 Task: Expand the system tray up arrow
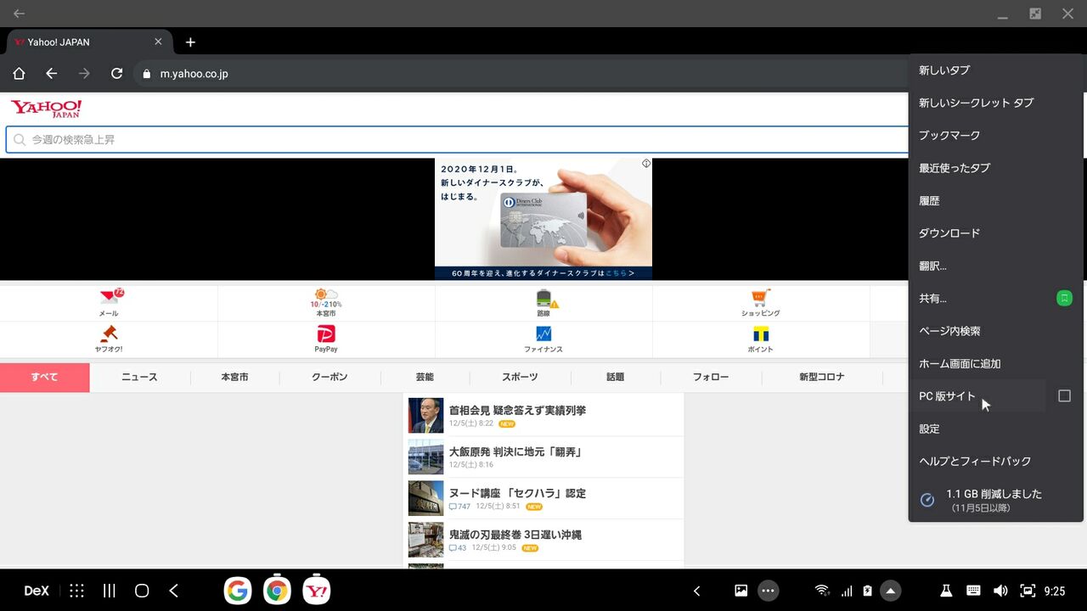(x=891, y=591)
